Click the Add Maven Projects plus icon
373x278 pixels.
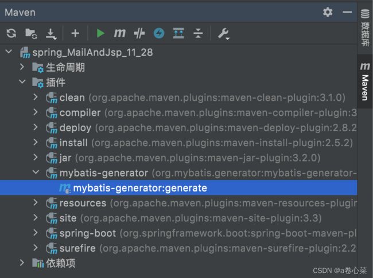[75, 33]
